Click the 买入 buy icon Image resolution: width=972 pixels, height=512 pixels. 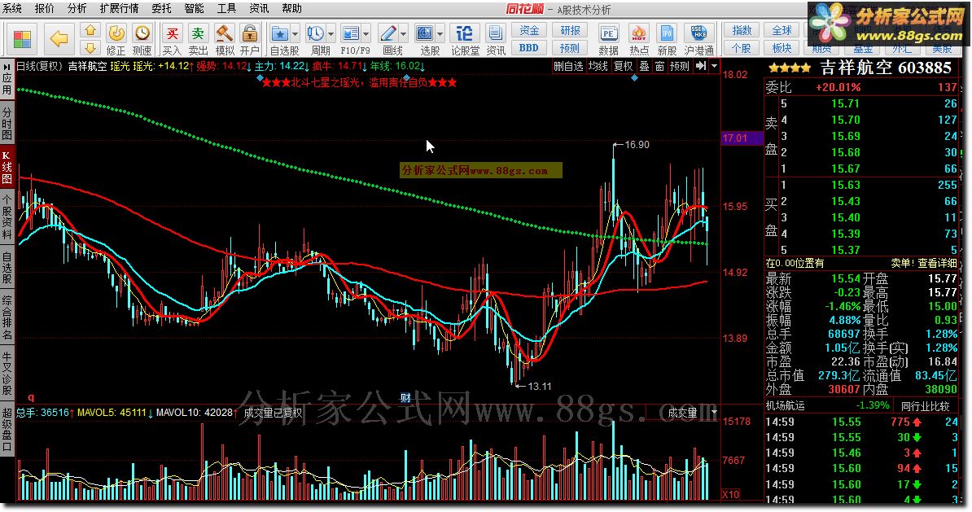point(172,33)
